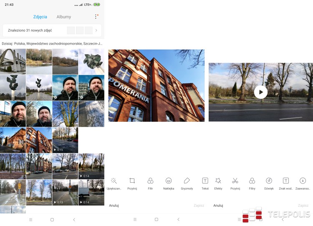Select the Gryzmoły doodle tool
313x226 pixels.
pos(187,183)
